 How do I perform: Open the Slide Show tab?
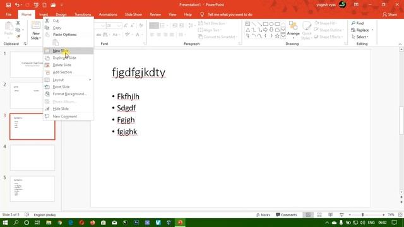[133, 15]
